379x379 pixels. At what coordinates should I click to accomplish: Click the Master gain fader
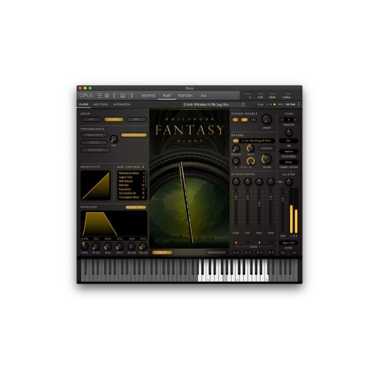click(282, 199)
